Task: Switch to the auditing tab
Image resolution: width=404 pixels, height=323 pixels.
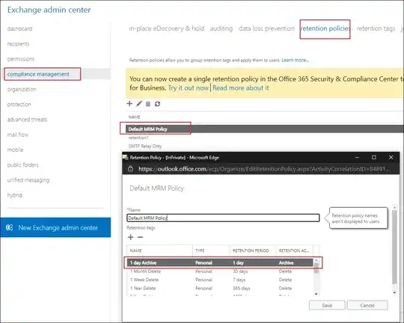Action: 221,28
